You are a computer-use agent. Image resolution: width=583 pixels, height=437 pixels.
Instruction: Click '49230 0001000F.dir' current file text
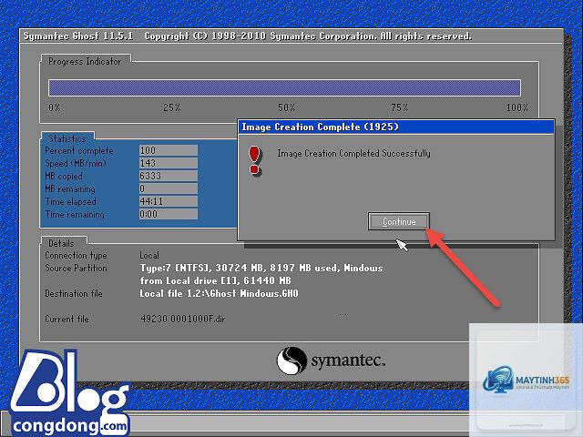183,319
